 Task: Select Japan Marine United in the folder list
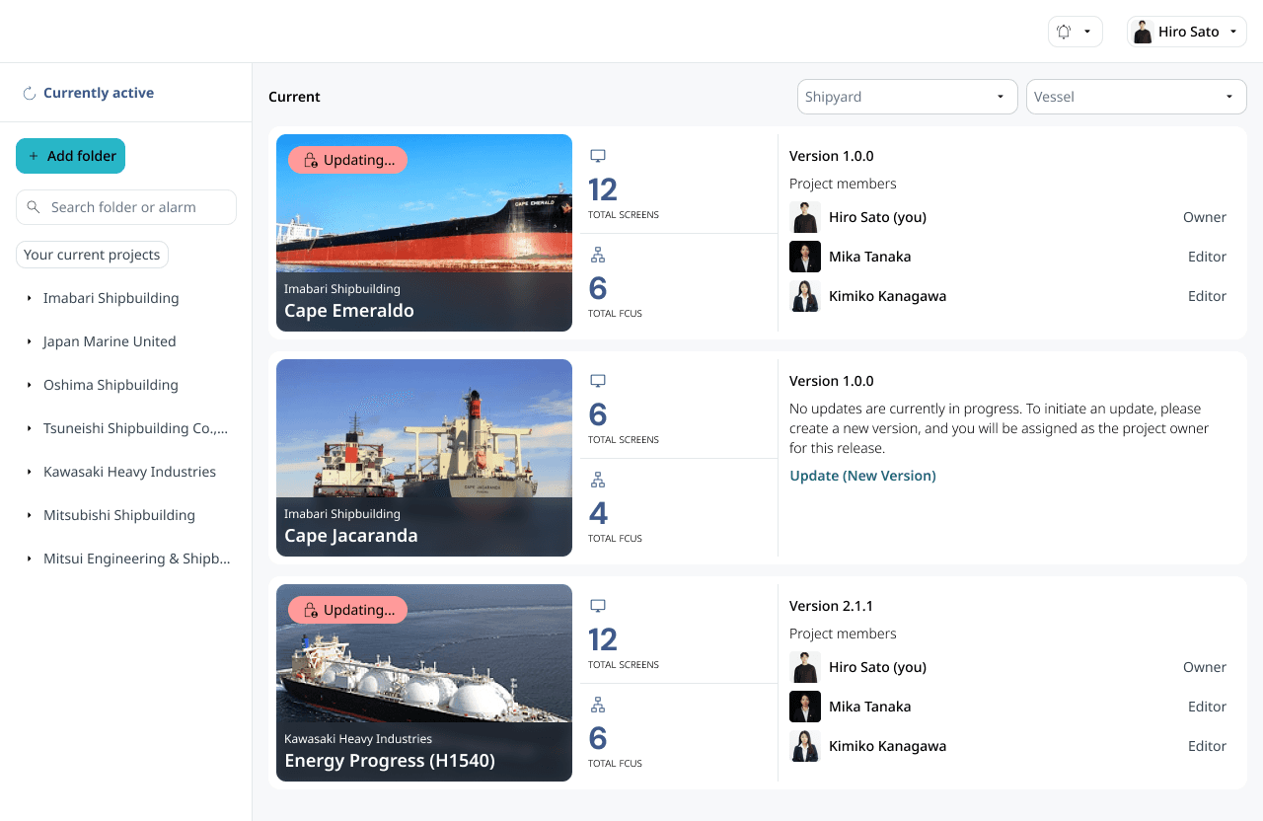[110, 341]
